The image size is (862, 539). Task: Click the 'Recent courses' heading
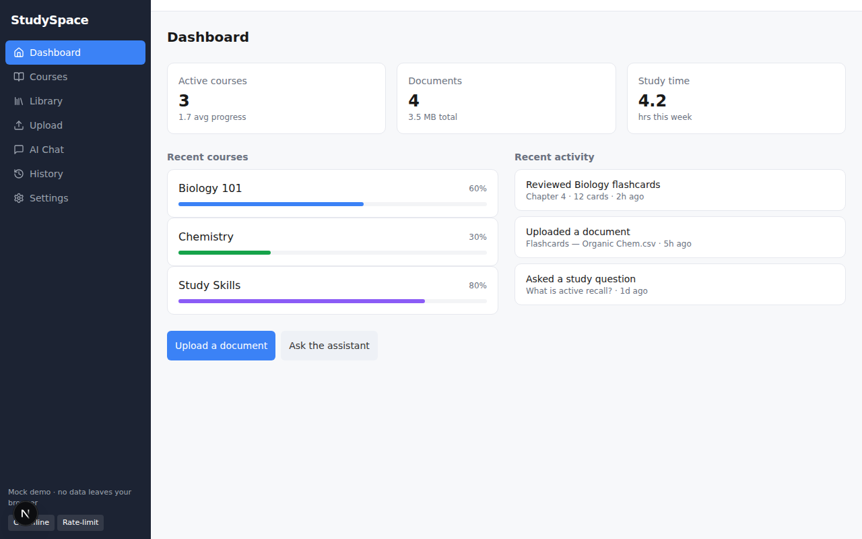207,157
